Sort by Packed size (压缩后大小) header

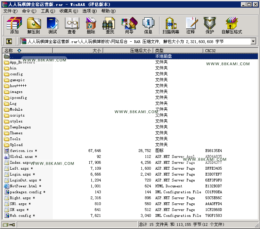(x=128, y=50)
